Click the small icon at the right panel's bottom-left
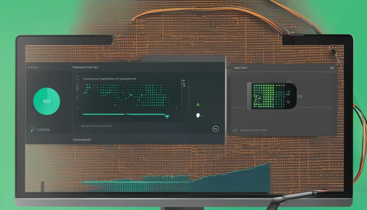367x210 pixels. (x=235, y=130)
